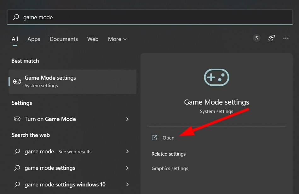This screenshot has height=194, width=299.
Task: Open the Graphics settings link
Action: [170, 168]
